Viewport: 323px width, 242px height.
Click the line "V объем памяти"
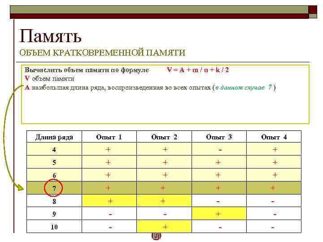(49, 78)
